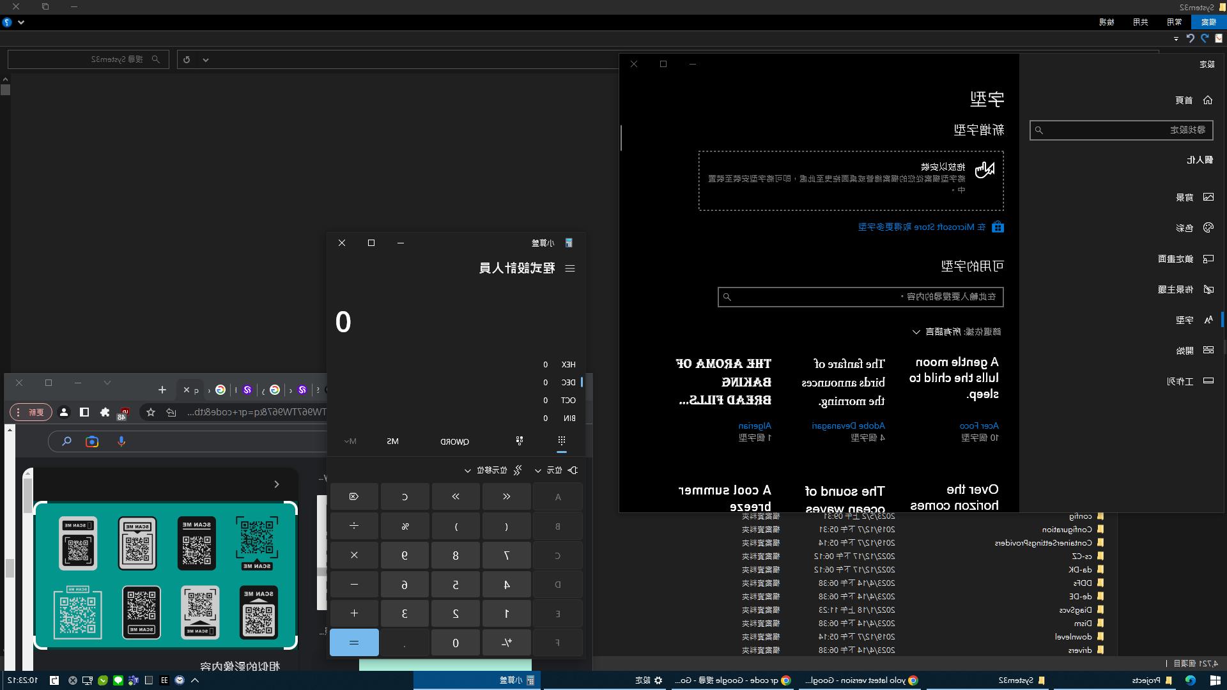Click Chrome's 更新 update button

click(31, 412)
